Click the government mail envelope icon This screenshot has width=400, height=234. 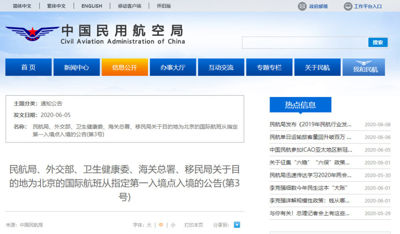302,6
